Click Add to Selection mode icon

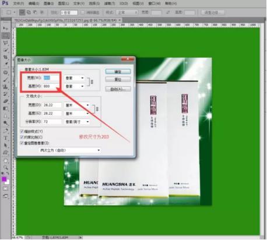click(29, 12)
